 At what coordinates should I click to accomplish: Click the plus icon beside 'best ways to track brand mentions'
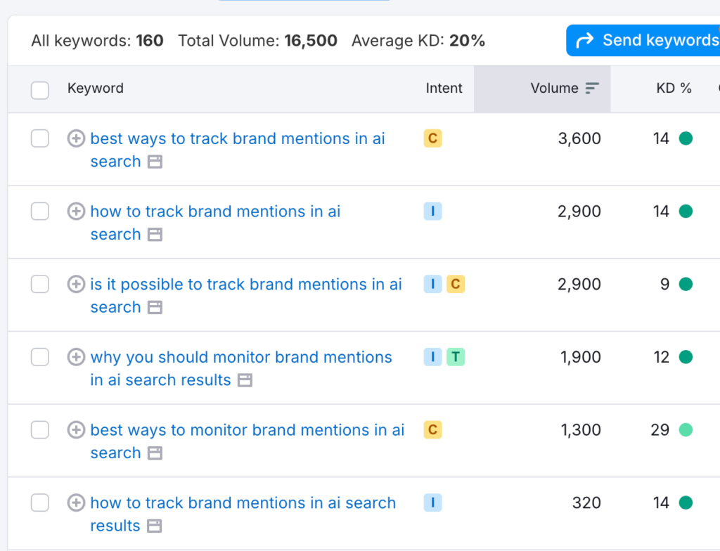[x=76, y=139]
